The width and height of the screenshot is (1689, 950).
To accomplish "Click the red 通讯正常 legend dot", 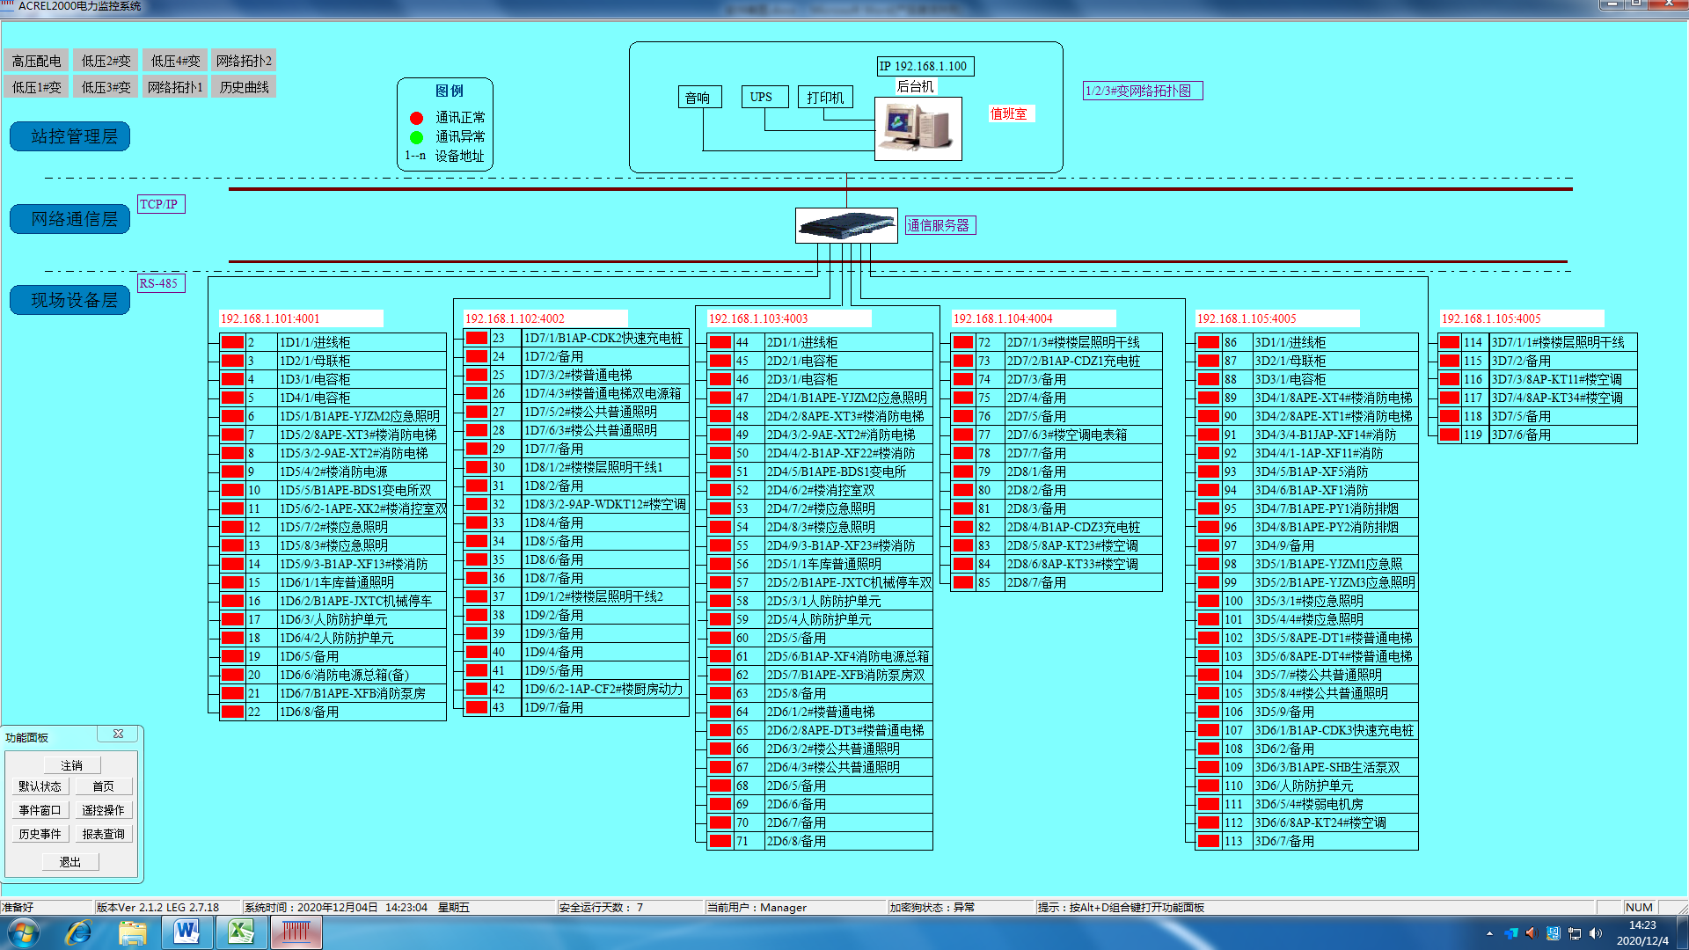I will [417, 118].
